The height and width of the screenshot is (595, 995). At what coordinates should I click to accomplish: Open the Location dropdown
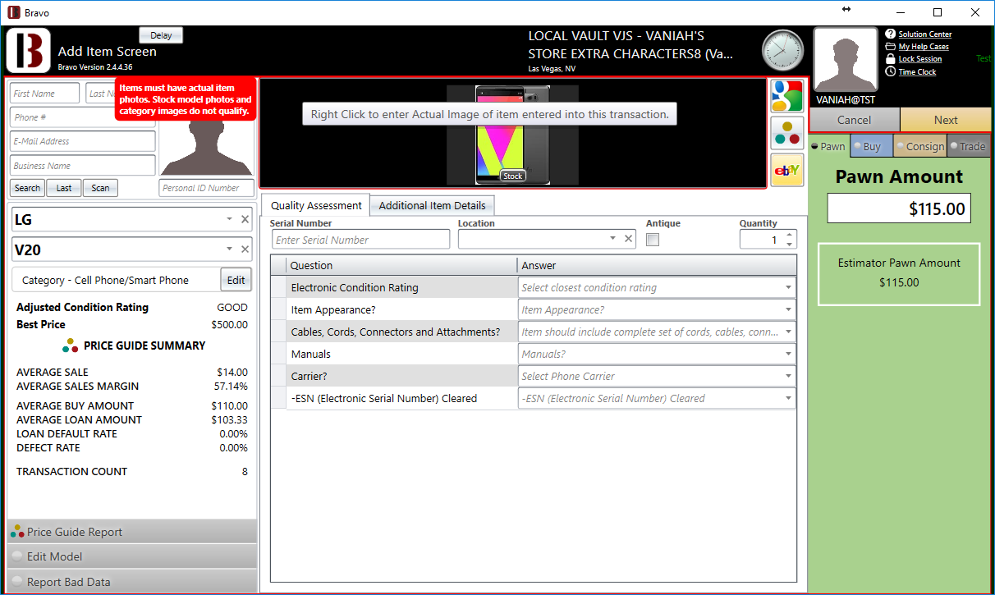point(612,239)
